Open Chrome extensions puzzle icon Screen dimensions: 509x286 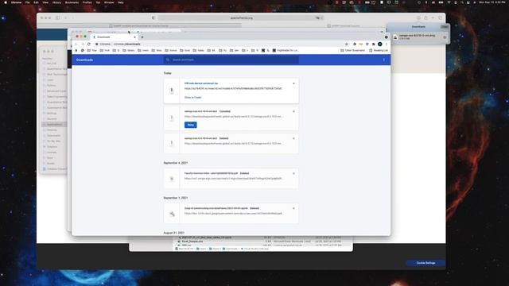coord(374,44)
